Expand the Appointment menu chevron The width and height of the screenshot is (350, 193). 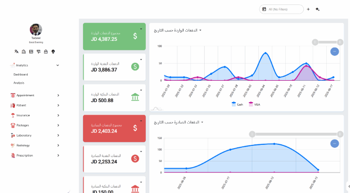[58, 95]
